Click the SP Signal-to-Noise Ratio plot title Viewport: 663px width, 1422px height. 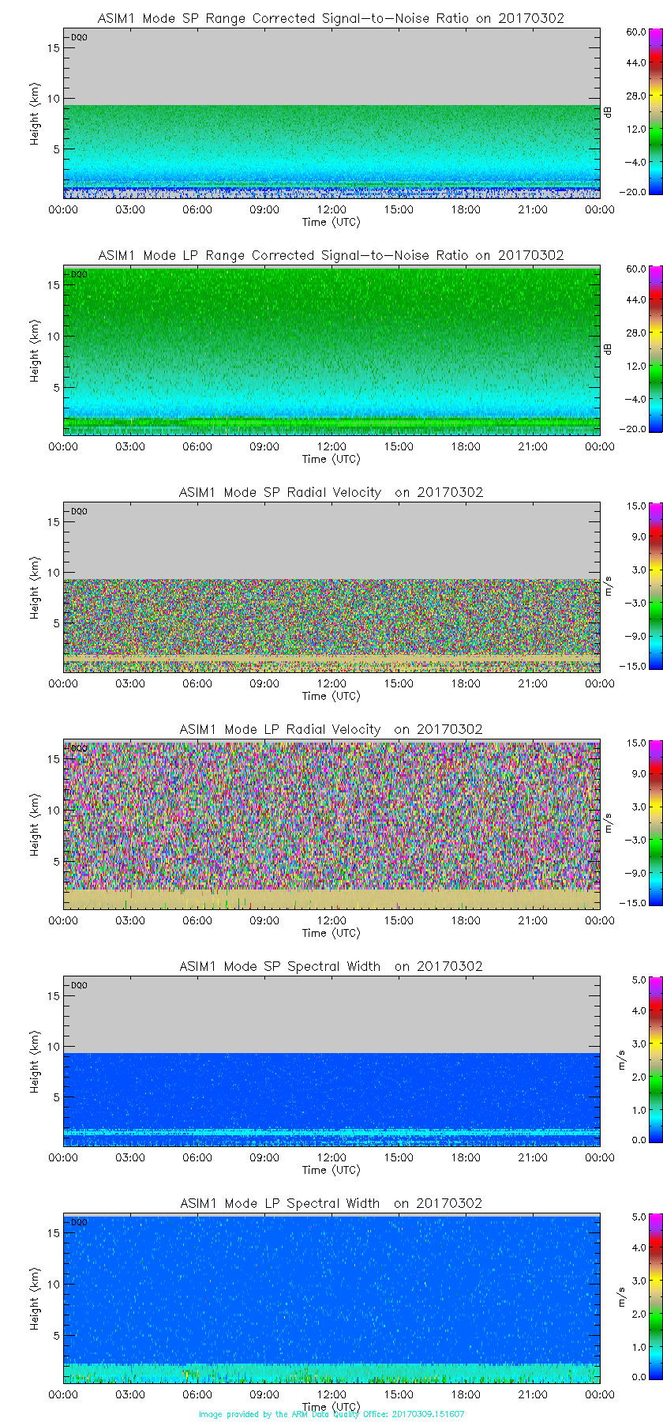(331, 18)
